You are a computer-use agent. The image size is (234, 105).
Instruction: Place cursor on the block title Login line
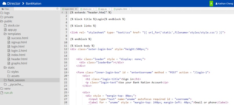(x=98, y=19)
